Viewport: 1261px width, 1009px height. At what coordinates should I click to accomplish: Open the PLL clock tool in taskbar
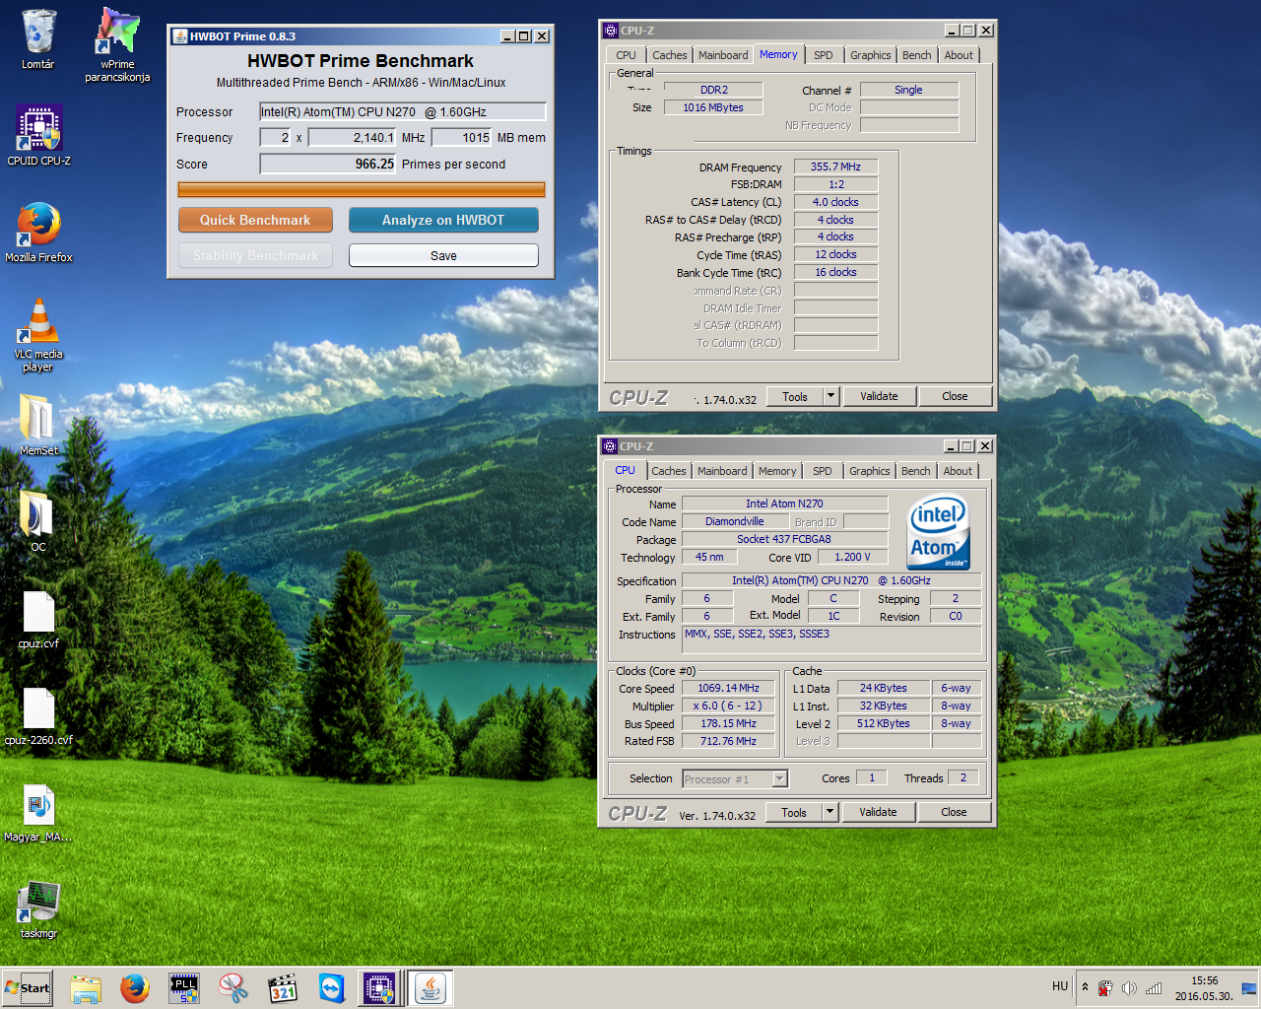[x=184, y=987]
